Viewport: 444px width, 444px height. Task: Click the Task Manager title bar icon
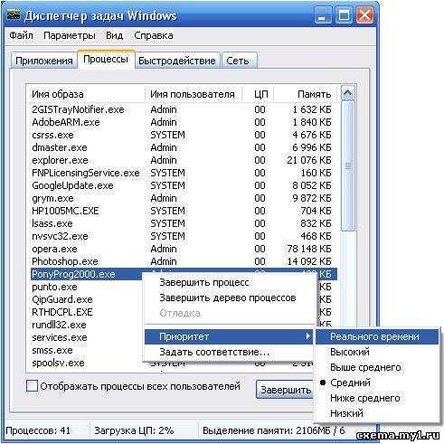point(14,15)
